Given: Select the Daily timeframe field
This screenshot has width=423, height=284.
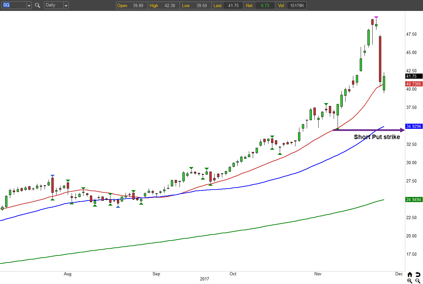Looking at the screenshot, I should click(x=54, y=5).
